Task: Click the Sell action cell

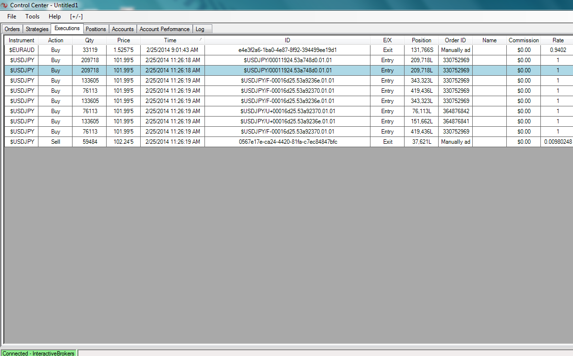Action: (x=55, y=142)
